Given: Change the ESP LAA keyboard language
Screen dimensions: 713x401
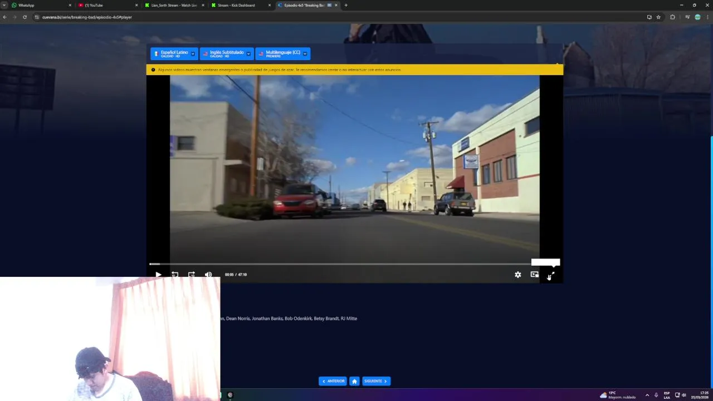Looking at the screenshot, I should pos(667,395).
